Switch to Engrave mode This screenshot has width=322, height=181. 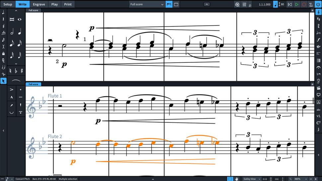click(x=39, y=4)
